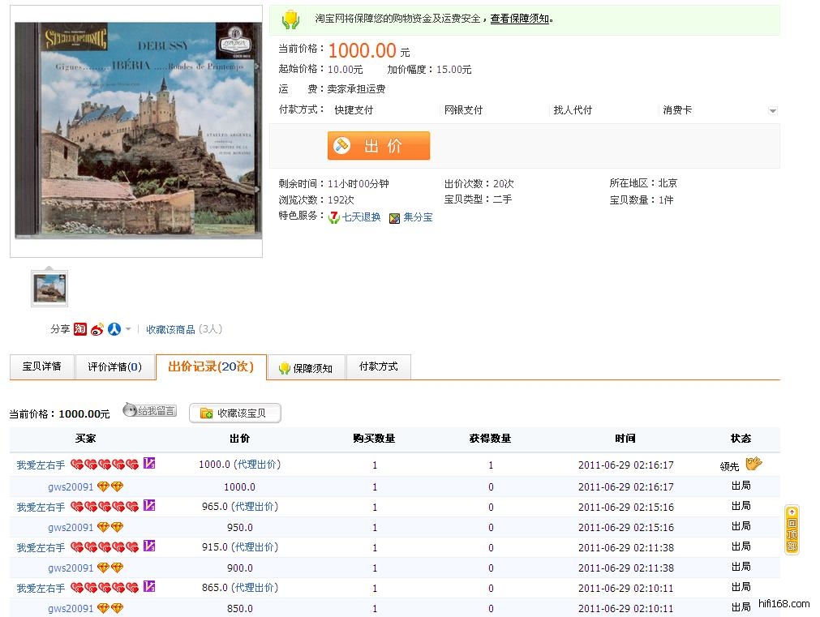Screen dimensions: 820x617
Task: Click the 收藏该商品 link
Action: coord(170,329)
